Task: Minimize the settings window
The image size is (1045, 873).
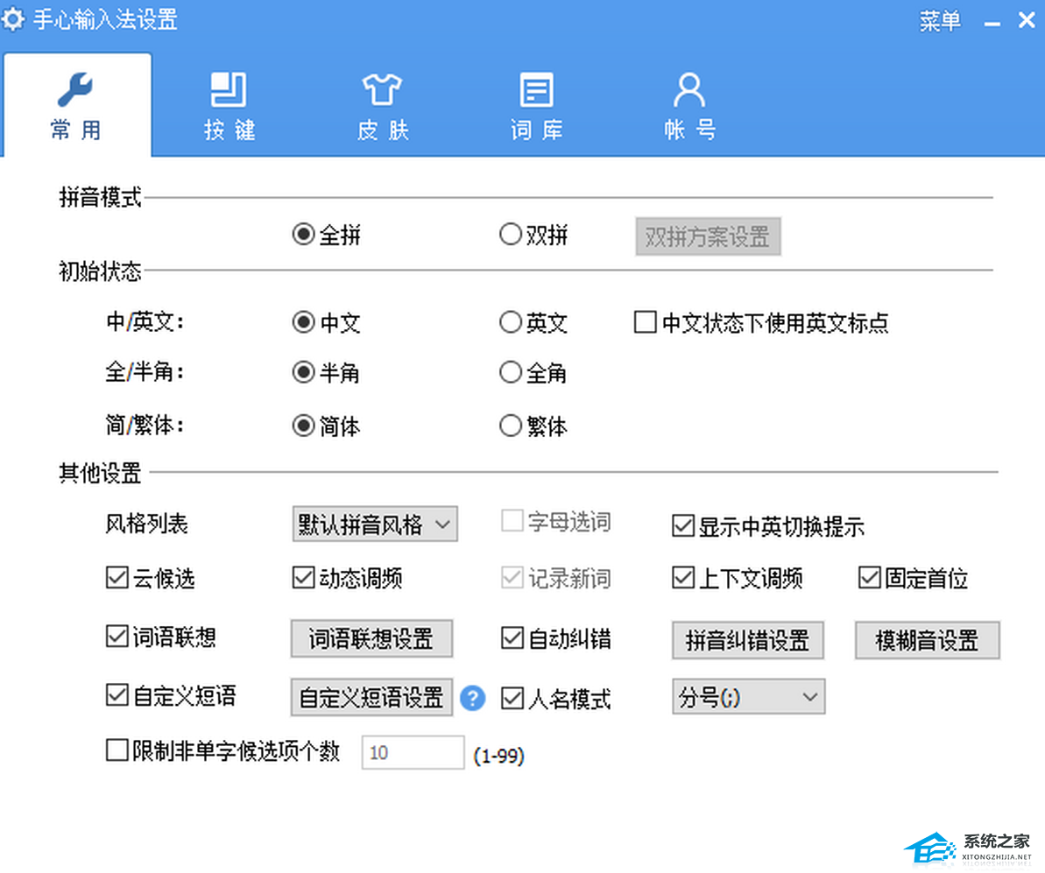Action: pyautogui.click(x=992, y=22)
